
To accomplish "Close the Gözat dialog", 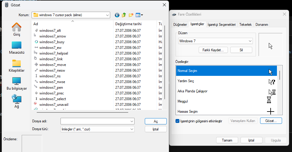I will click(x=164, y=5).
